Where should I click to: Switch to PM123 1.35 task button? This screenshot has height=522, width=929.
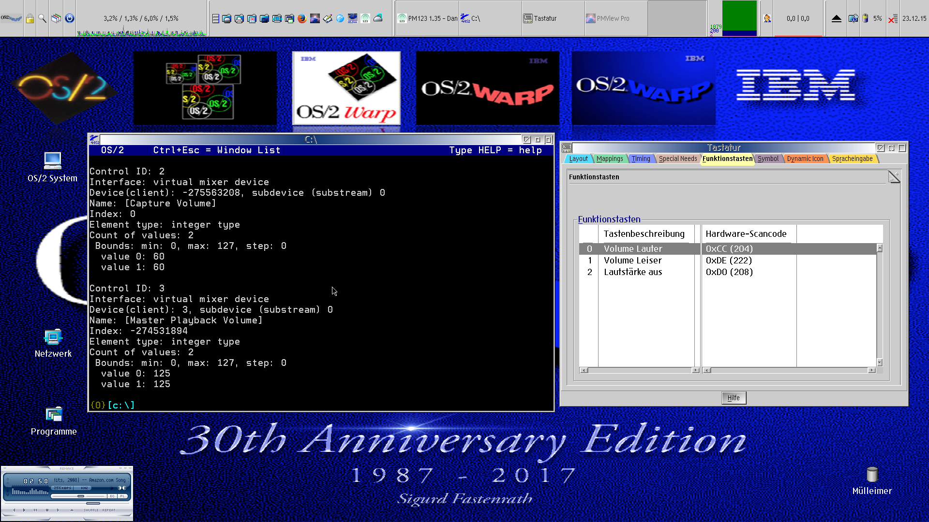tap(427, 18)
